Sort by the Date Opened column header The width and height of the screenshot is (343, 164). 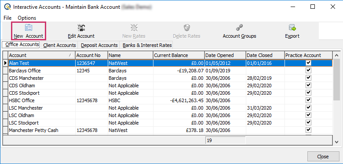point(225,55)
